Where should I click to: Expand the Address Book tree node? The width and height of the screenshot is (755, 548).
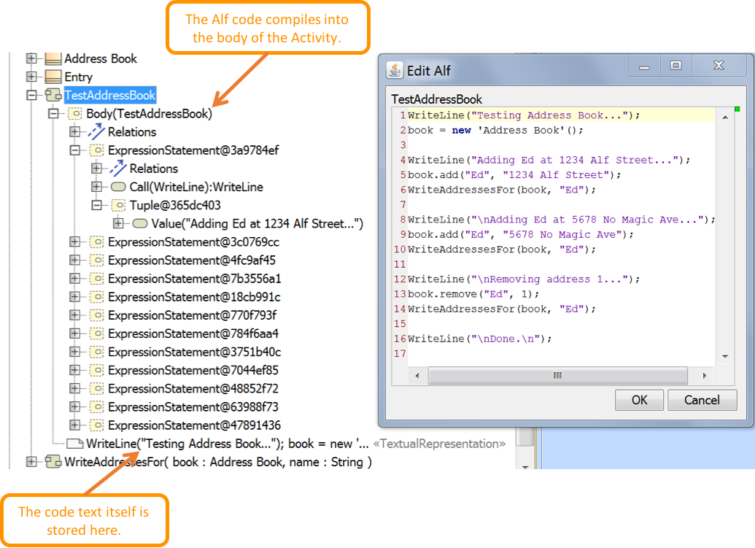click(31, 58)
